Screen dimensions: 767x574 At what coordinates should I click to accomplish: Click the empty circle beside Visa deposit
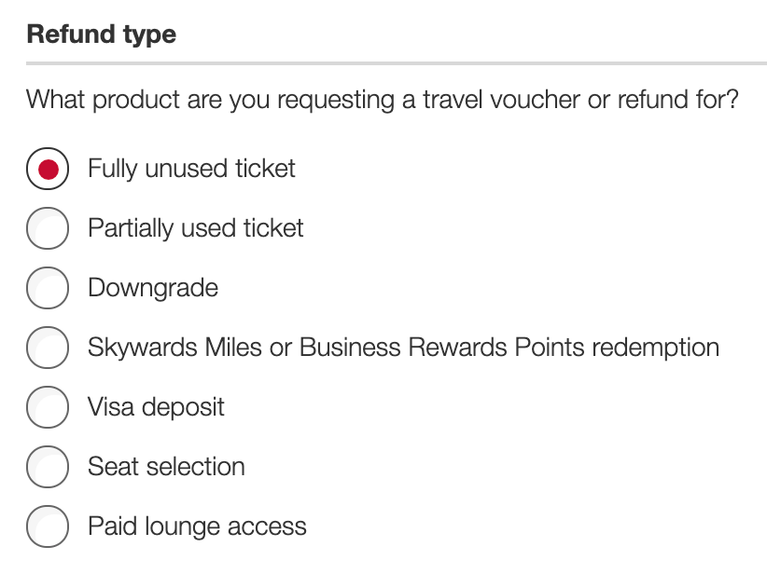pos(47,407)
